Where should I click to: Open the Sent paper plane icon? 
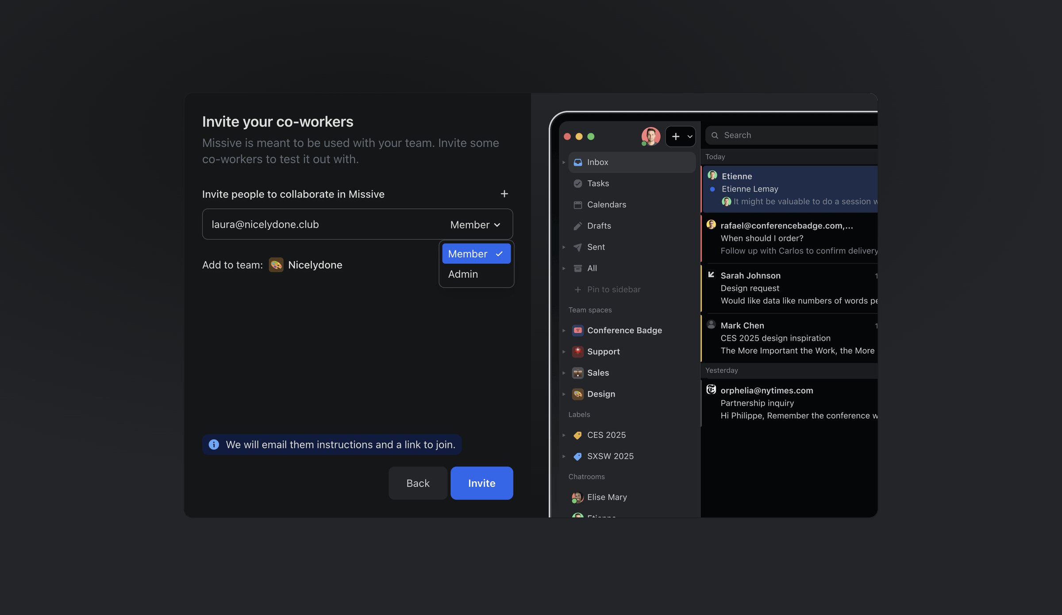pos(577,247)
